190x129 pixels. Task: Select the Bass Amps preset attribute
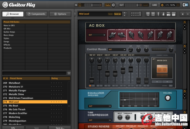tap(9, 35)
